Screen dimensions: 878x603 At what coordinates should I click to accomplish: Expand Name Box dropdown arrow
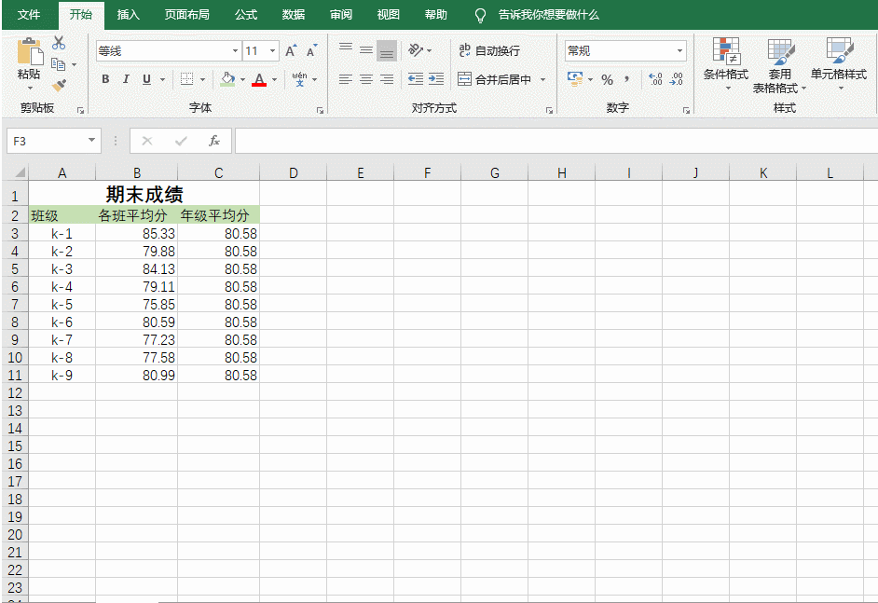tap(92, 140)
